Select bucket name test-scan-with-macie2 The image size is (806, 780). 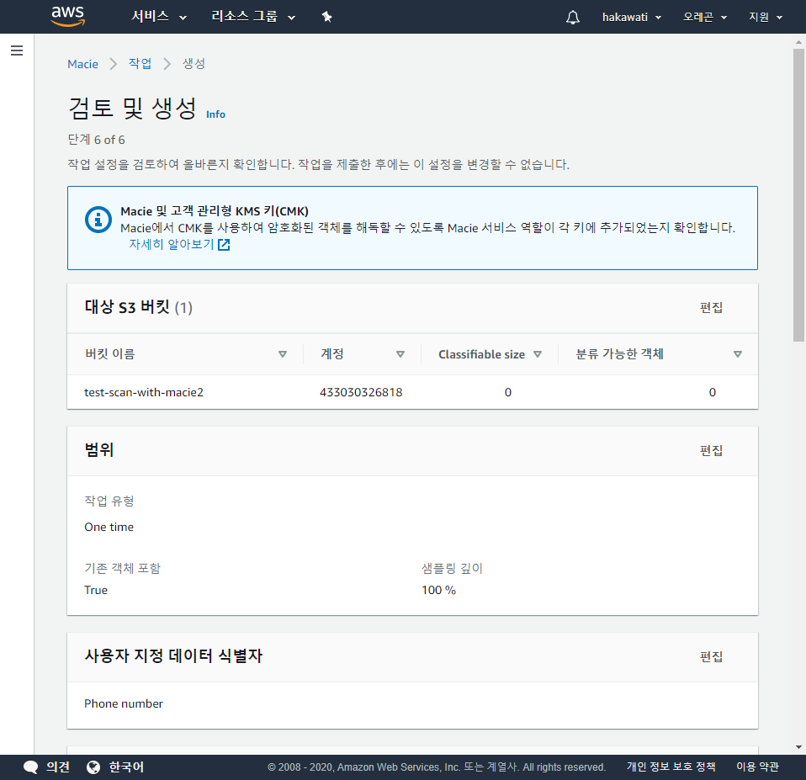144,392
